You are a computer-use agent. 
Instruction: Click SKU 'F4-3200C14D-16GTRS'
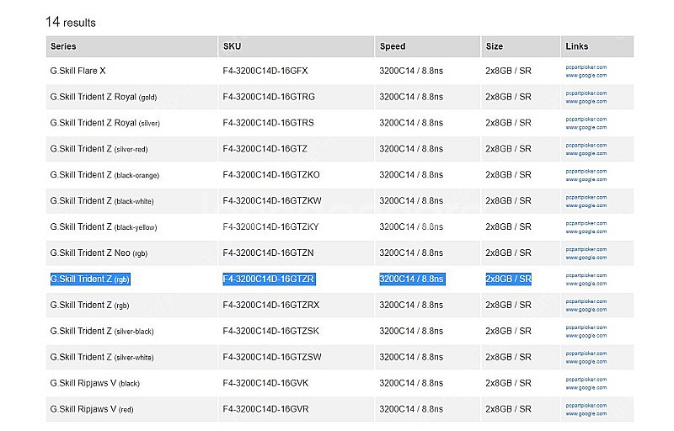coord(268,123)
